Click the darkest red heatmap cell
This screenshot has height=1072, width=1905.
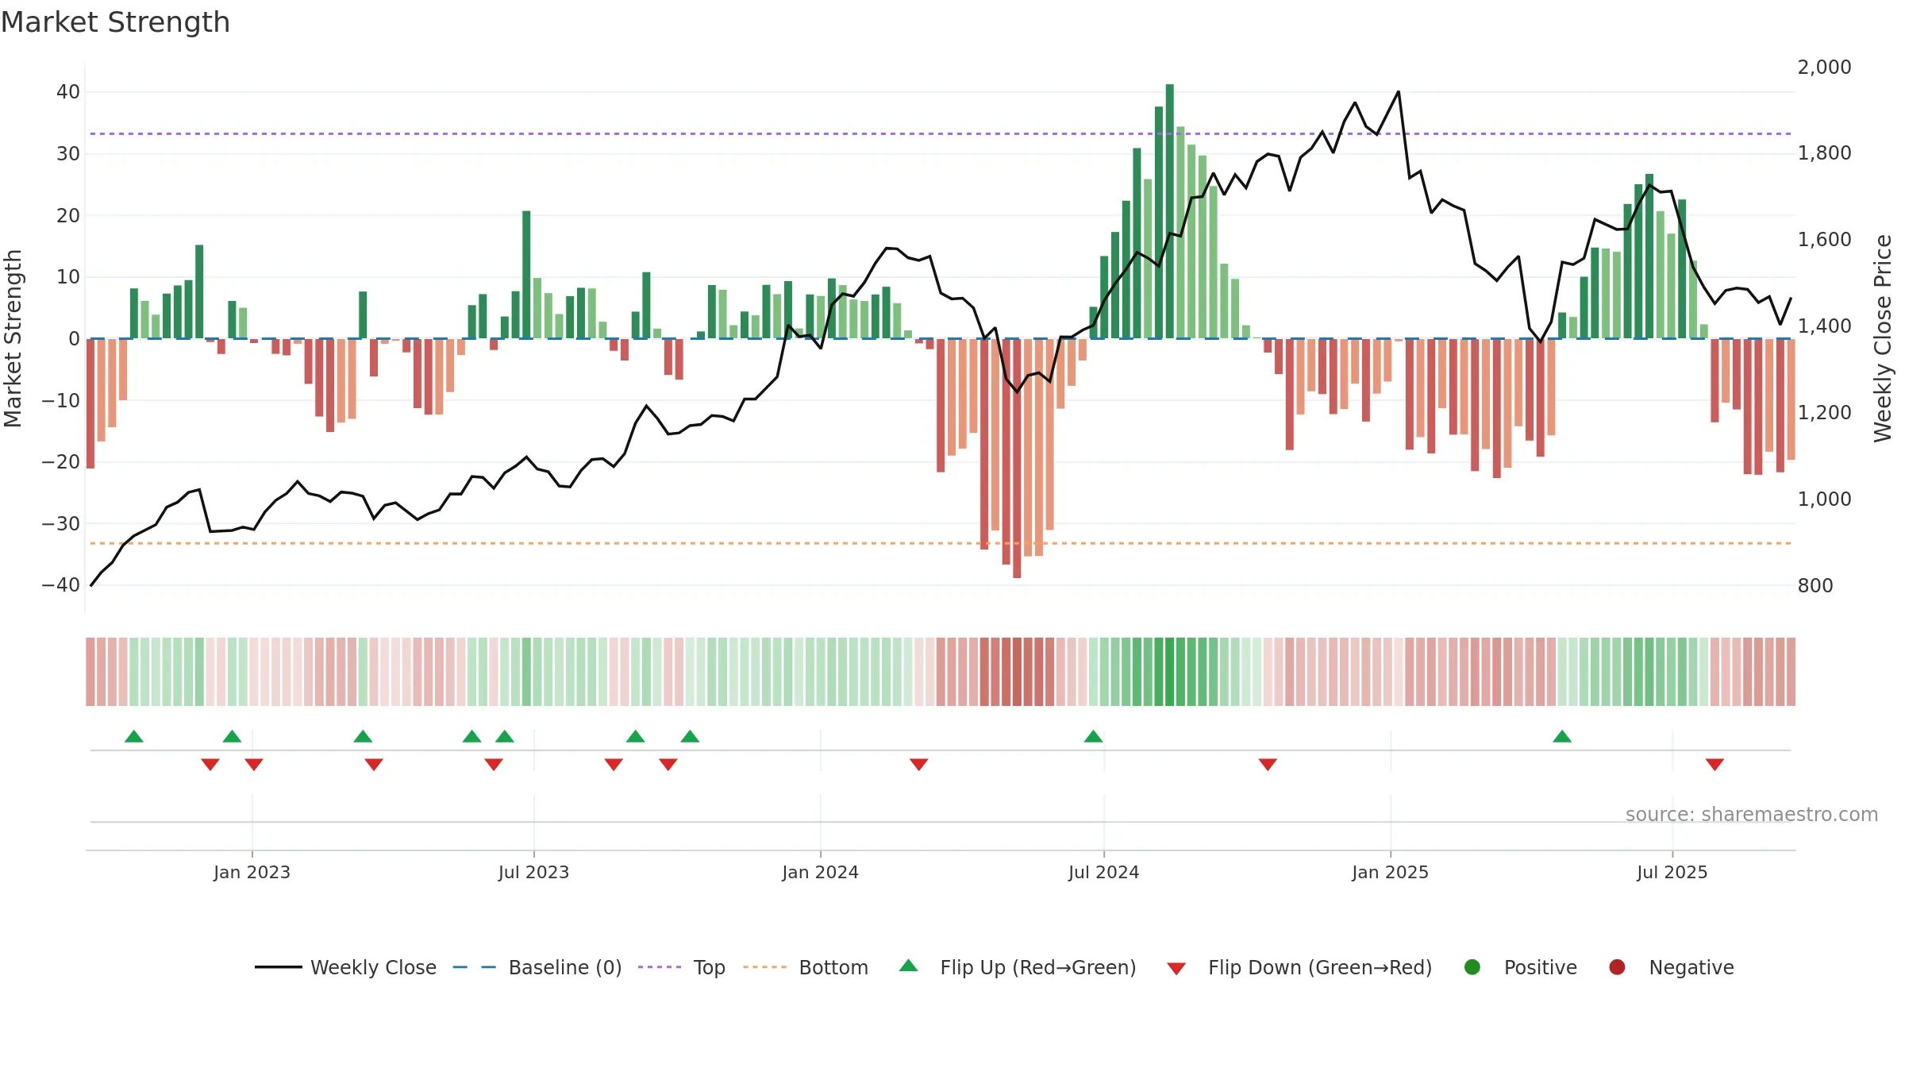pyautogui.click(x=1017, y=672)
